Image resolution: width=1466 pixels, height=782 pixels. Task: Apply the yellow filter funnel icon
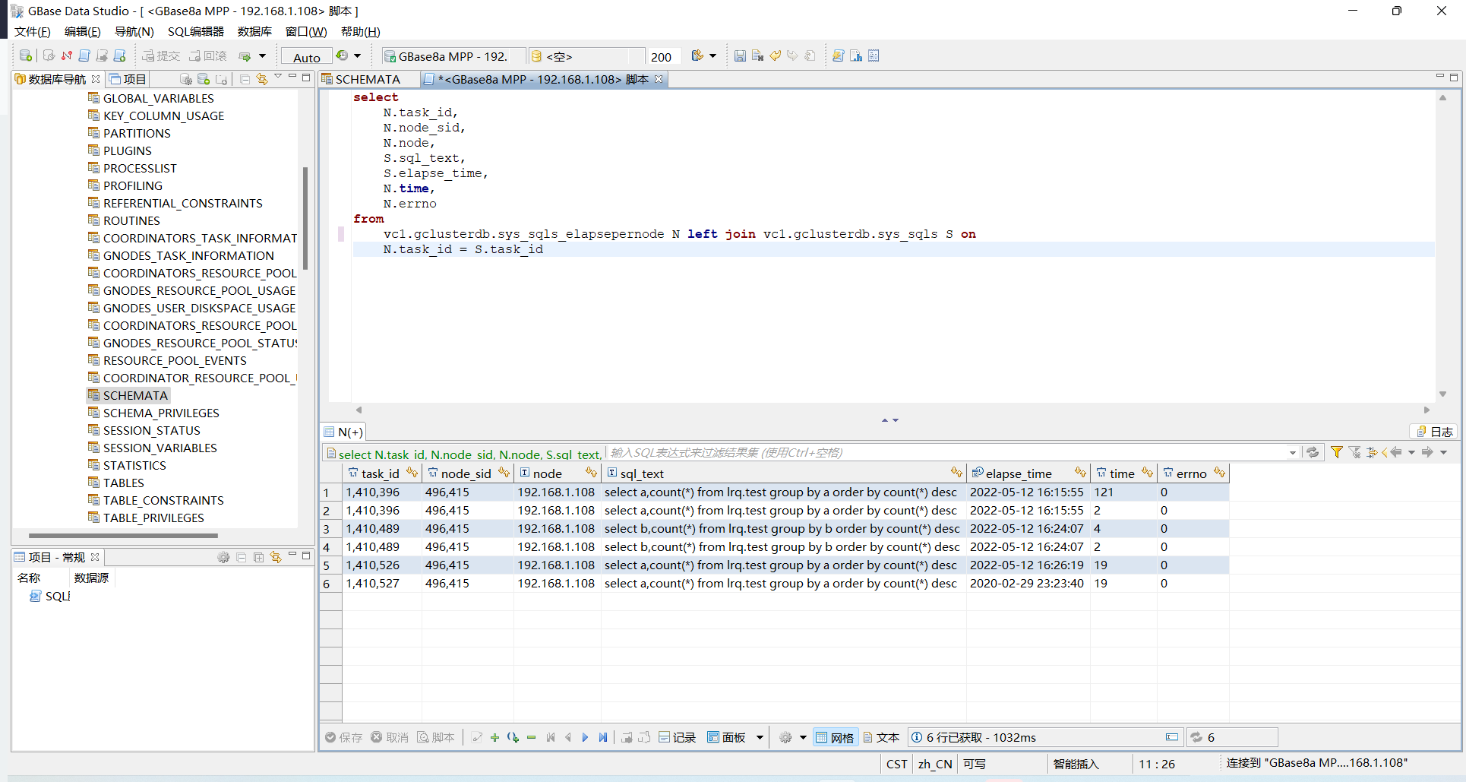(x=1336, y=452)
